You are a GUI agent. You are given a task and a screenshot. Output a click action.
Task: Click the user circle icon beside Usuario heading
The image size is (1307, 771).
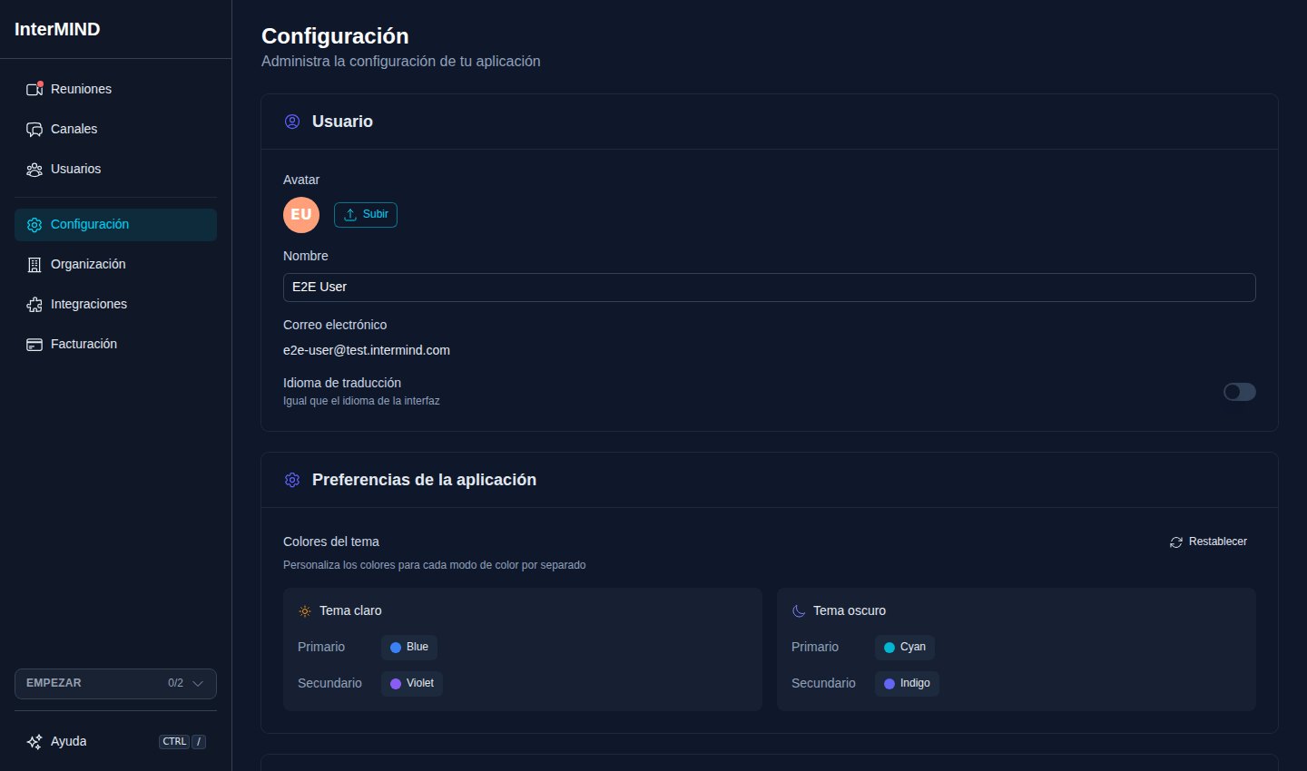(x=292, y=122)
